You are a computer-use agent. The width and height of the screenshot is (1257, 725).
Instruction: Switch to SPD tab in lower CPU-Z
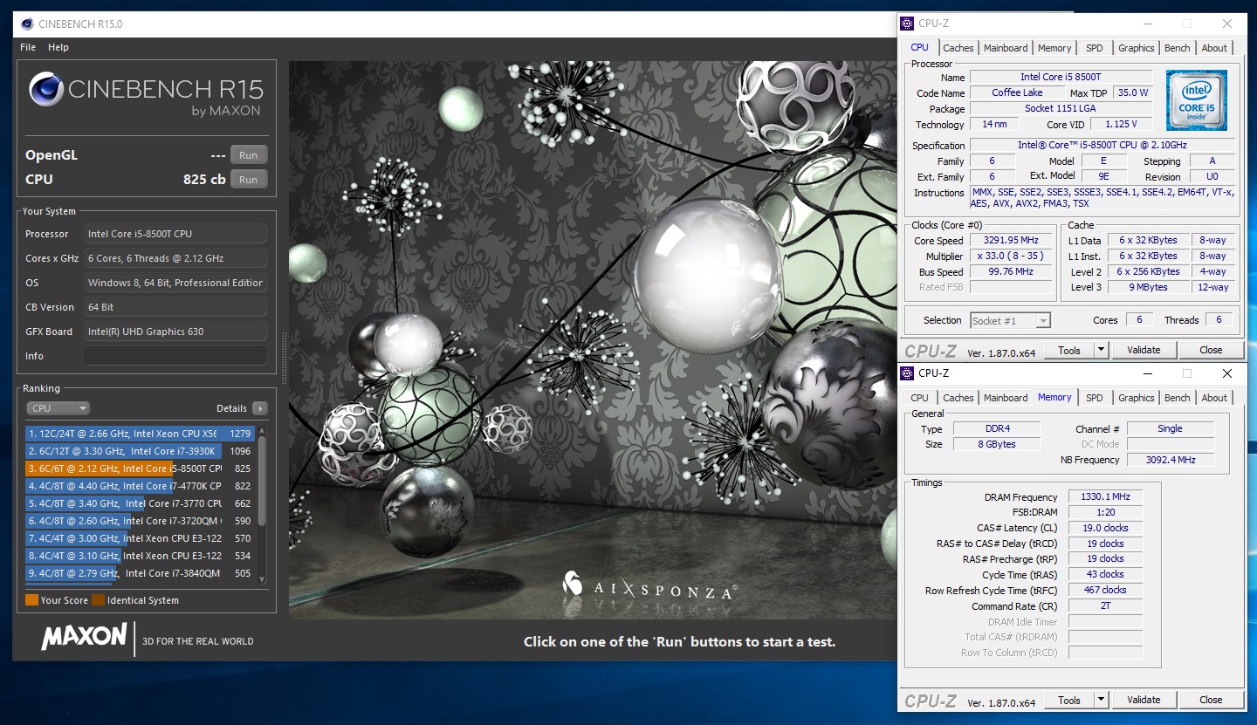tap(1094, 398)
